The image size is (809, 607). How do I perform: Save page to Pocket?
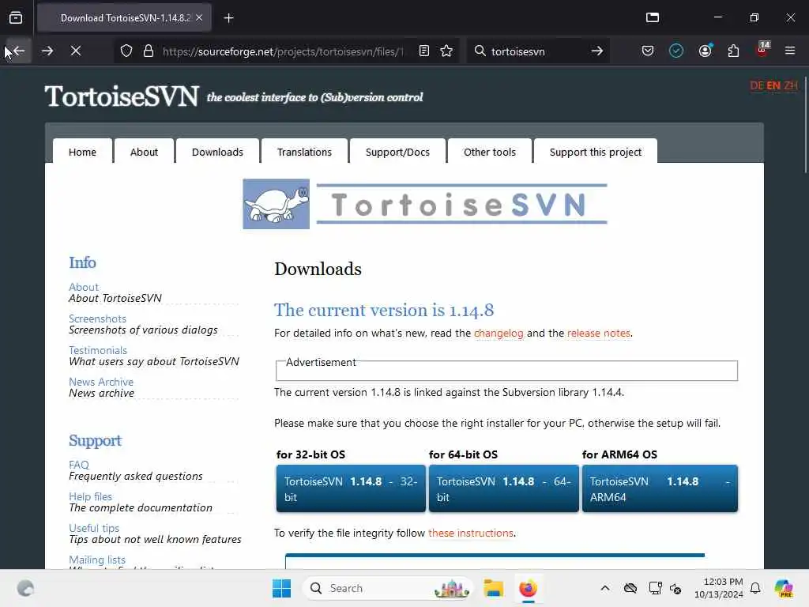pyautogui.click(x=648, y=51)
